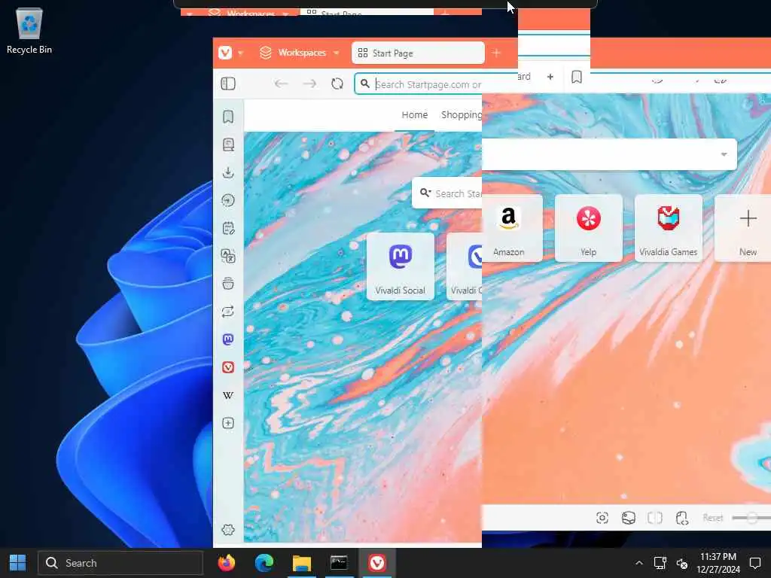Open the Notes panel
Image resolution: width=771 pixels, height=578 pixels.
click(x=228, y=228)
